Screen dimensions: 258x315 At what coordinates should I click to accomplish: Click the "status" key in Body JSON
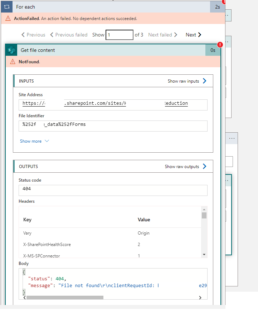(x=39, y=279)
